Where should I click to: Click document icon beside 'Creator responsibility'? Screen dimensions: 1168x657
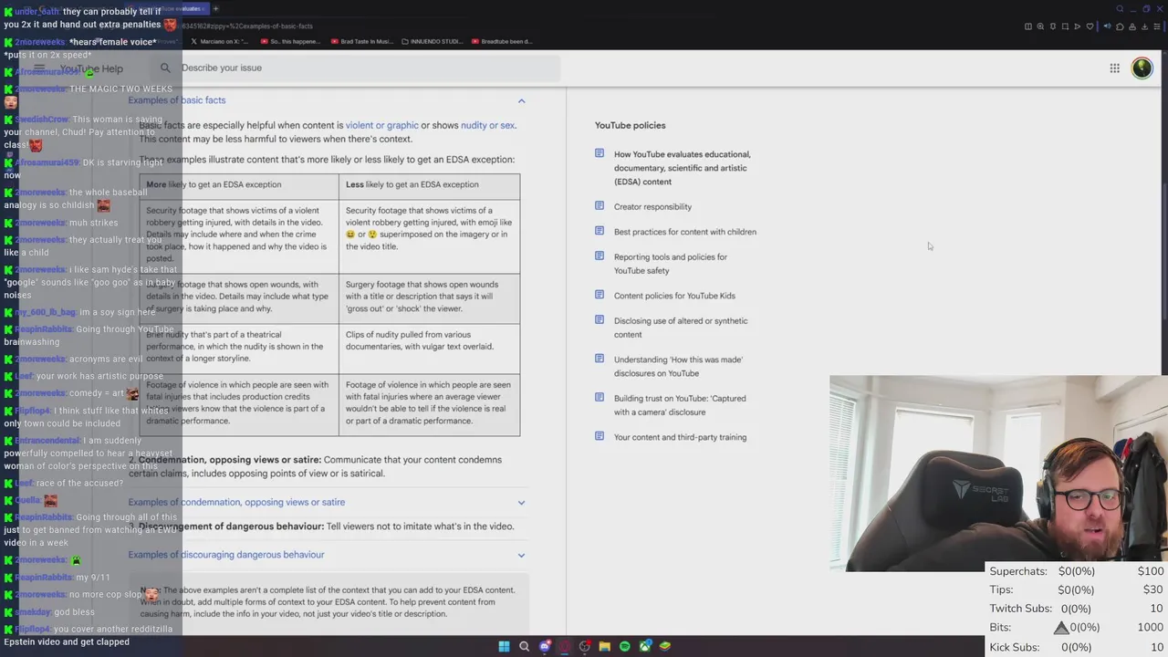coord(600,206)
